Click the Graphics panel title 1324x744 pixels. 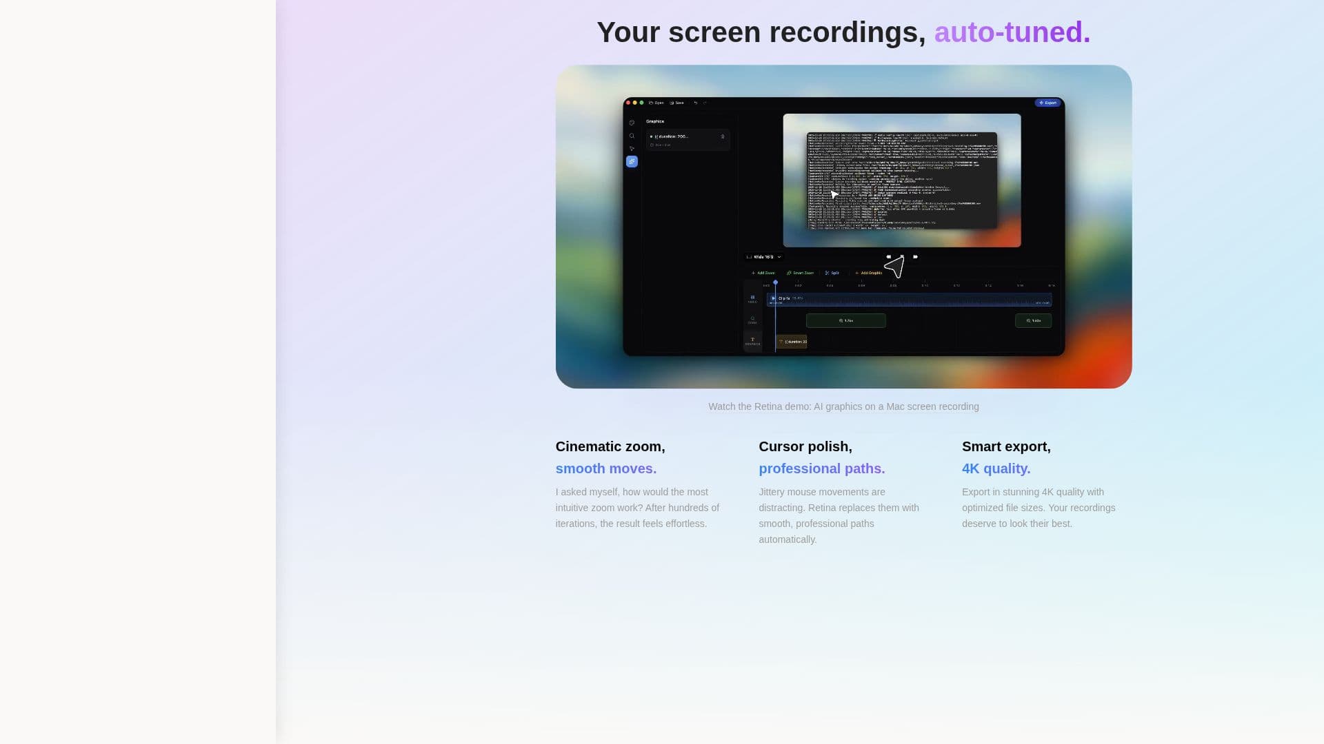point(655,121)
